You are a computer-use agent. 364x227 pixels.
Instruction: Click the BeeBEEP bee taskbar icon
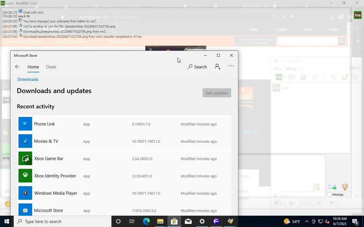(x=230, y=221)
